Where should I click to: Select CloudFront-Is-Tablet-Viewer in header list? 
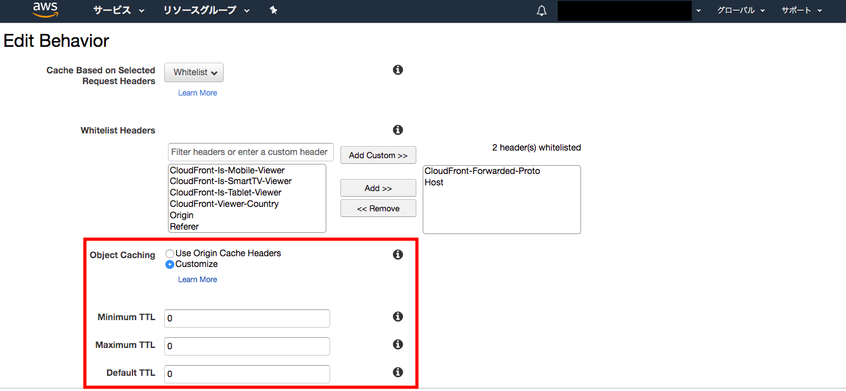point(226,192)
